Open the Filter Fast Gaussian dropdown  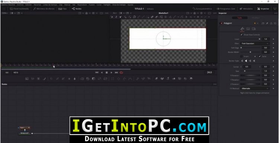pos(255,43)
